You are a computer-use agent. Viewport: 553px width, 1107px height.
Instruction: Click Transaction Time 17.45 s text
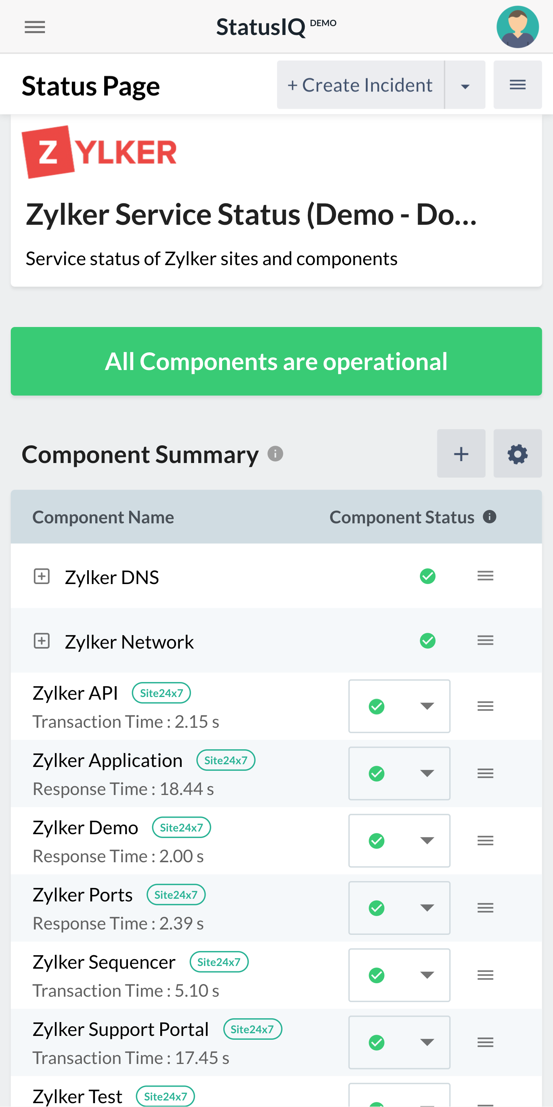click(131, 1057)
